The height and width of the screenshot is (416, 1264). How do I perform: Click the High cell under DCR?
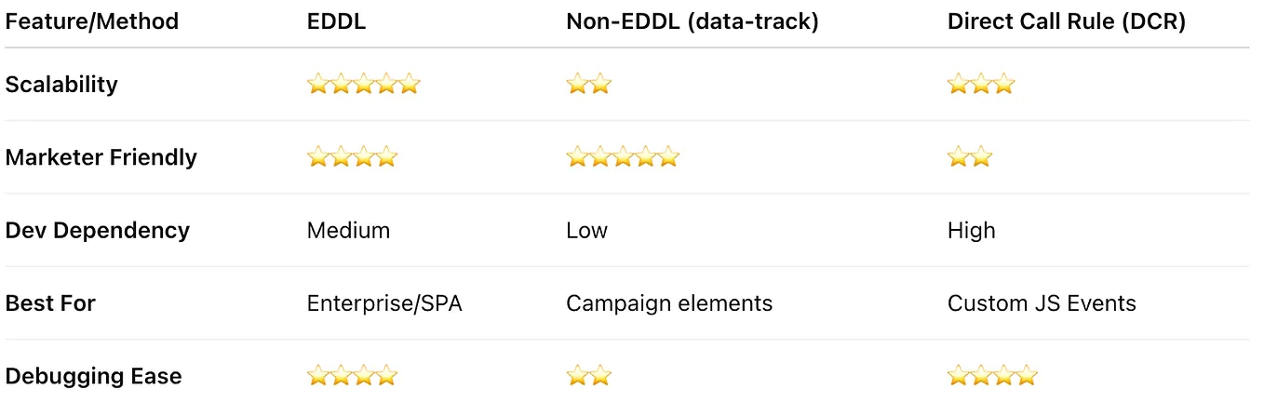(972, 230)
